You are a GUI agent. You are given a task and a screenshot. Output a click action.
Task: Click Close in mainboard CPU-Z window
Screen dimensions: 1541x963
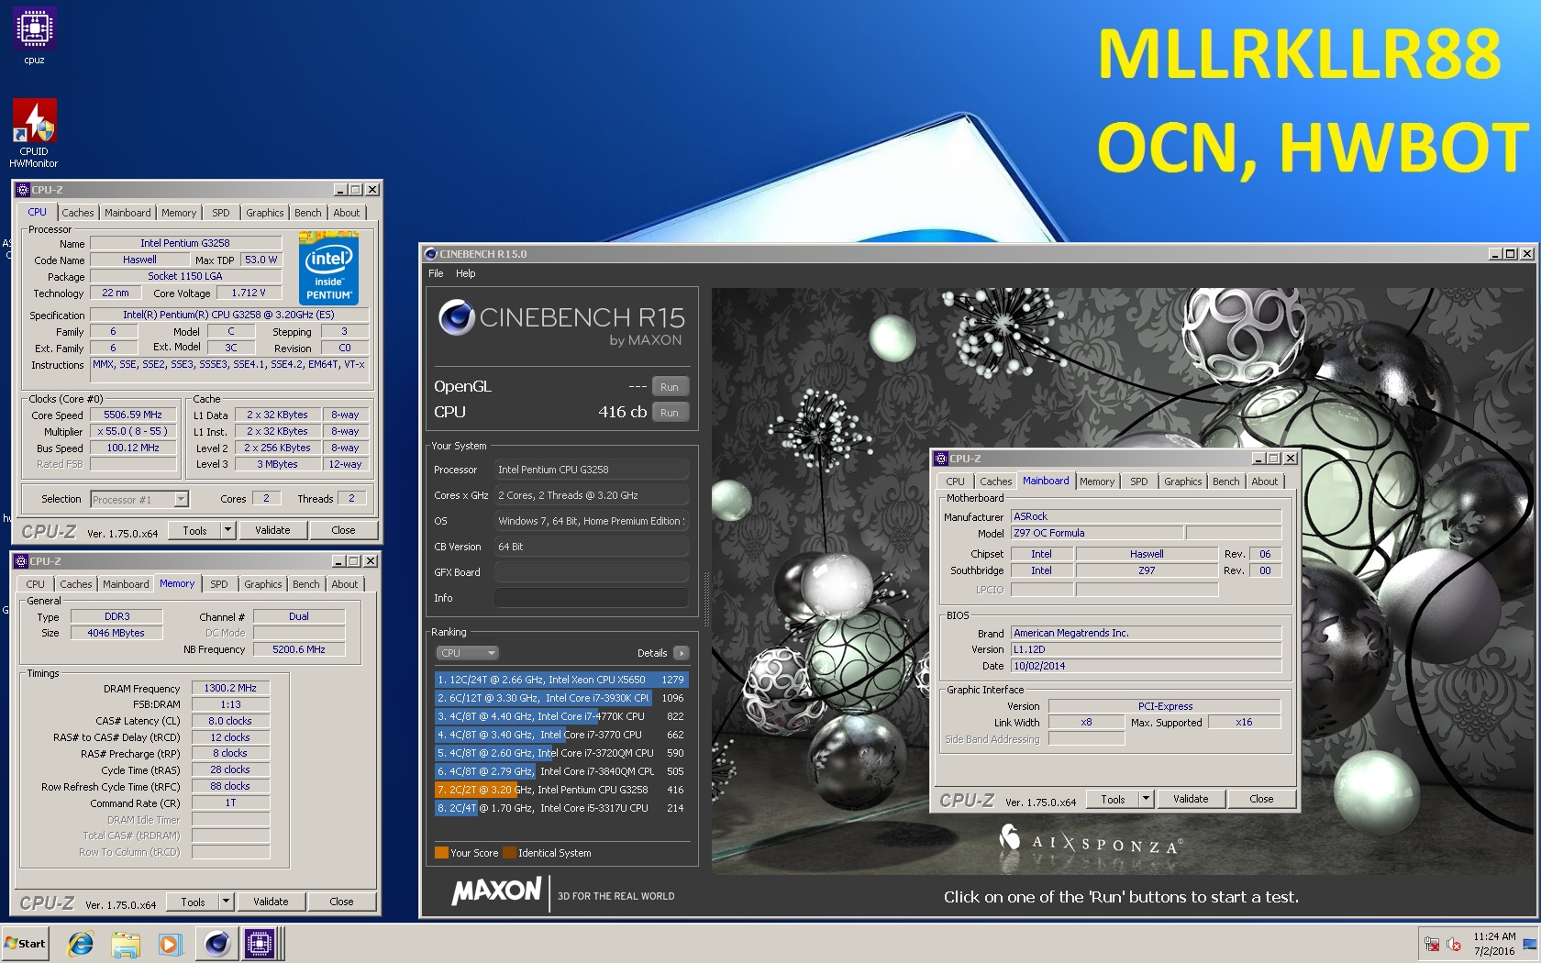click(1261, 799)
